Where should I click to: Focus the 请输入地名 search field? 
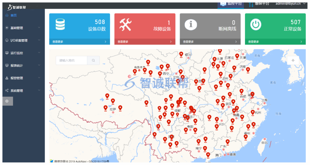coord(72,60)
